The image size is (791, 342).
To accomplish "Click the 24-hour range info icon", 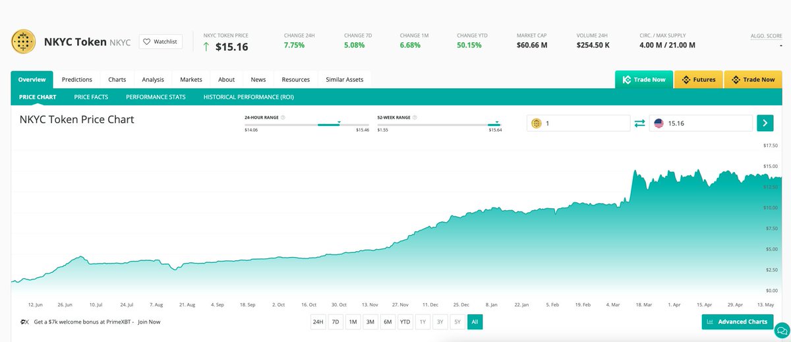I will coord(283,117).
